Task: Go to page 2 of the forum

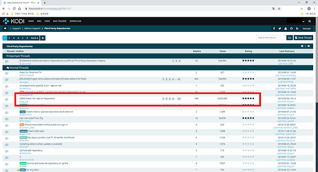Action: coord(9,38)
